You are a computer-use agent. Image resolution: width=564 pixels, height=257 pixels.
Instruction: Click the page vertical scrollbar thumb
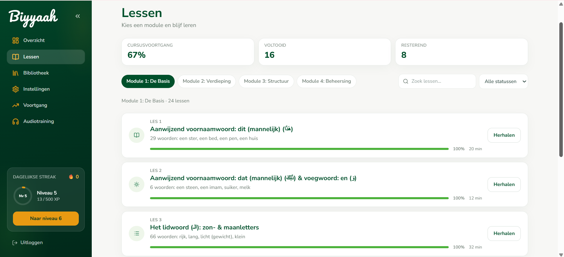(561, 90)
